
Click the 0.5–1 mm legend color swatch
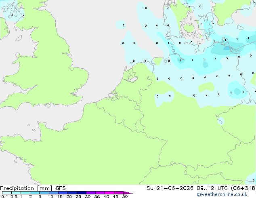point(16,193)
